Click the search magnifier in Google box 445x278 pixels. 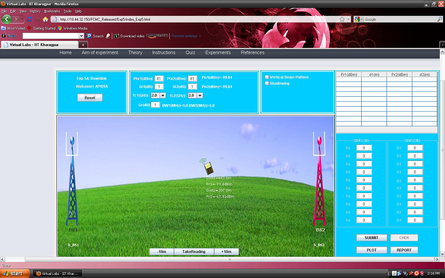[x=439, y=19]
